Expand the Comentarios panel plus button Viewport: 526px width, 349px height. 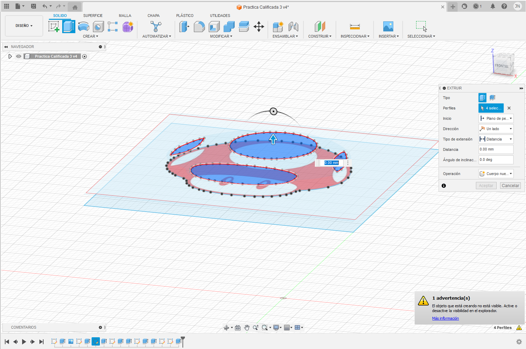click(x=100, y=327)
